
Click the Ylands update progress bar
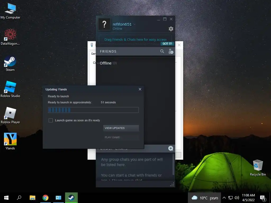tap(93, 110)
